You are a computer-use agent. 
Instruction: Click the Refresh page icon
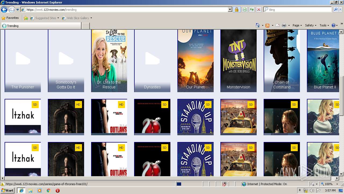tap(252, 10)
